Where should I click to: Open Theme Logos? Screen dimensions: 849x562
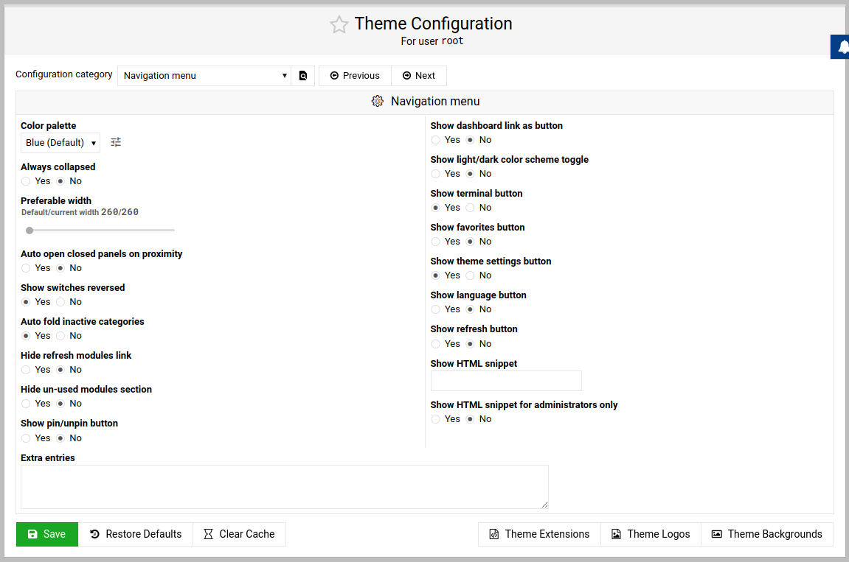[x=651, y=534]
